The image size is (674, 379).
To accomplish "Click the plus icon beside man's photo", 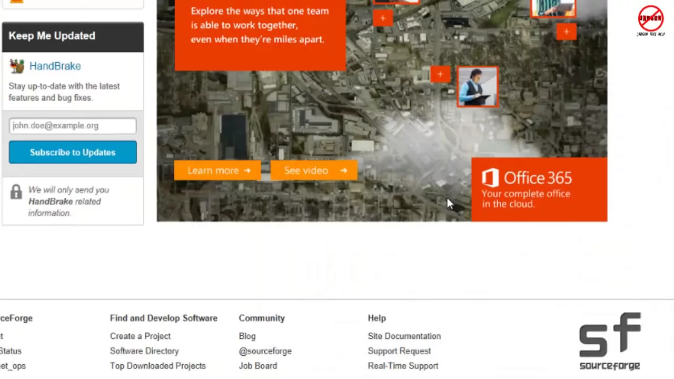I will pos(440,74).
